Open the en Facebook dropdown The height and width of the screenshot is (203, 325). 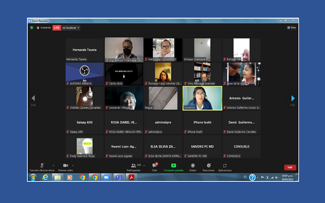(x=71, y=28)
